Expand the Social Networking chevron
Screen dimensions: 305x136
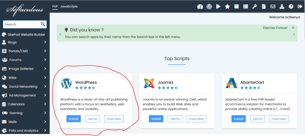click(45, 87)
